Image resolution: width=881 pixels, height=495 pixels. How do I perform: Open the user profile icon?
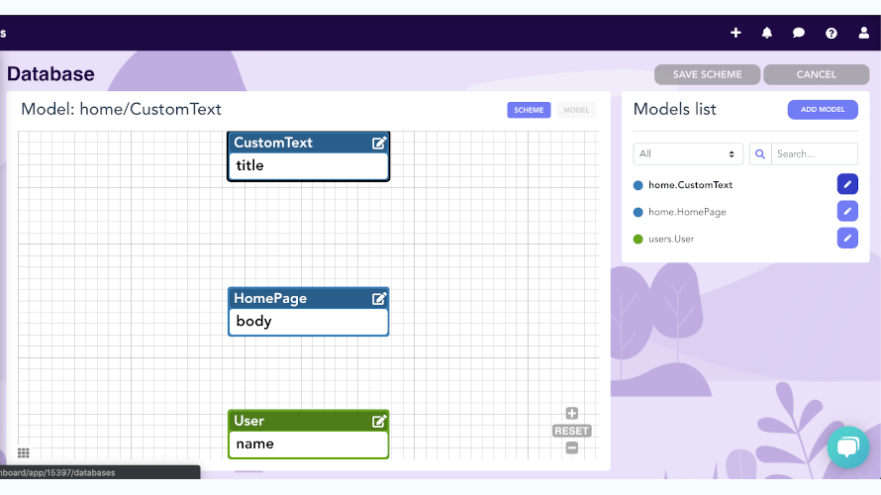click(x=863, y=33)
